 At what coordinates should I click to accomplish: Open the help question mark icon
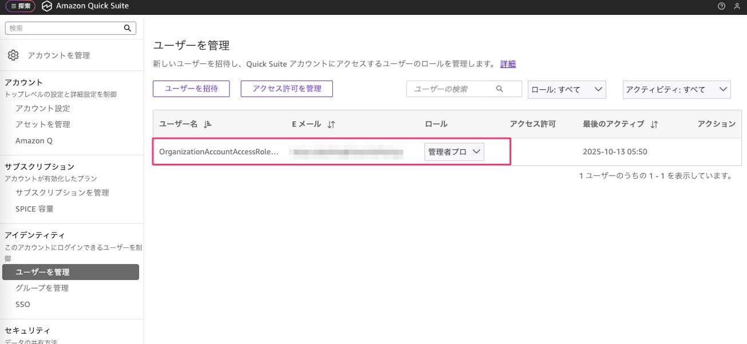(x=721, y=6)
